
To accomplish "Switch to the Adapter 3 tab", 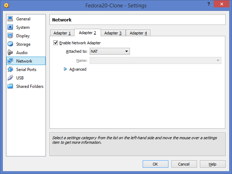I will (x=113, y=33).
